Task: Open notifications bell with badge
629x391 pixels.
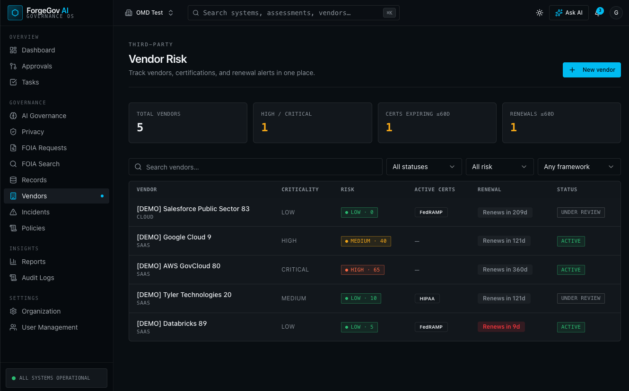Action: pos(598,13)
